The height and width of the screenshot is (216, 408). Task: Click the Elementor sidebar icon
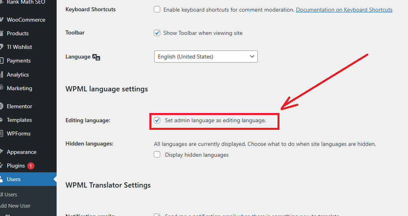coord(1,106)
